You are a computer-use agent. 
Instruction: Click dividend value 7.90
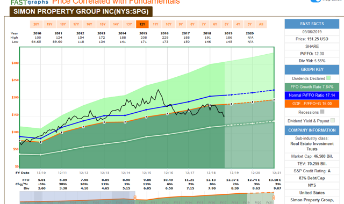pyautogui.click(x=212, y=188)
